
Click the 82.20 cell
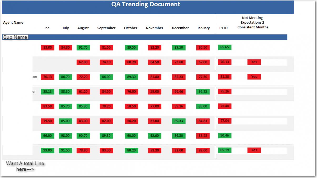(155, 48)
